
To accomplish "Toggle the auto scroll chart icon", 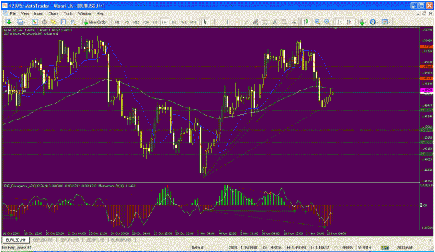I will [339, 22].
